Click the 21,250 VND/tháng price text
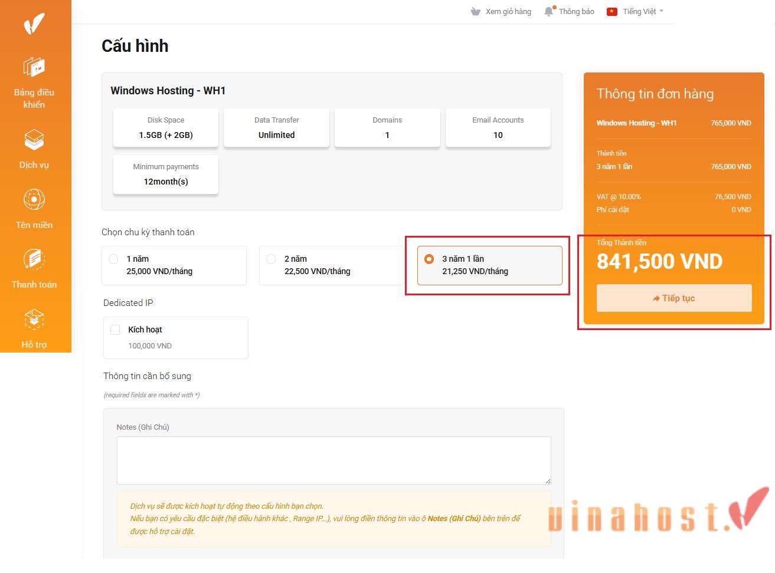Screen dimensions: 775x573 475,272
